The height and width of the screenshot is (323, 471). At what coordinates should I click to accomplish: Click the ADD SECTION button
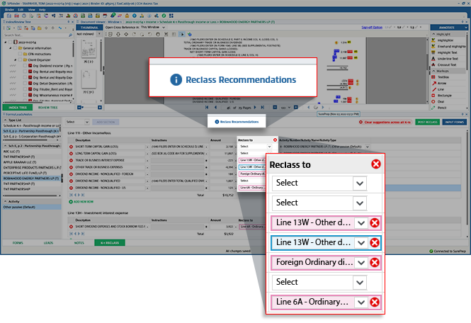point(106,122)
